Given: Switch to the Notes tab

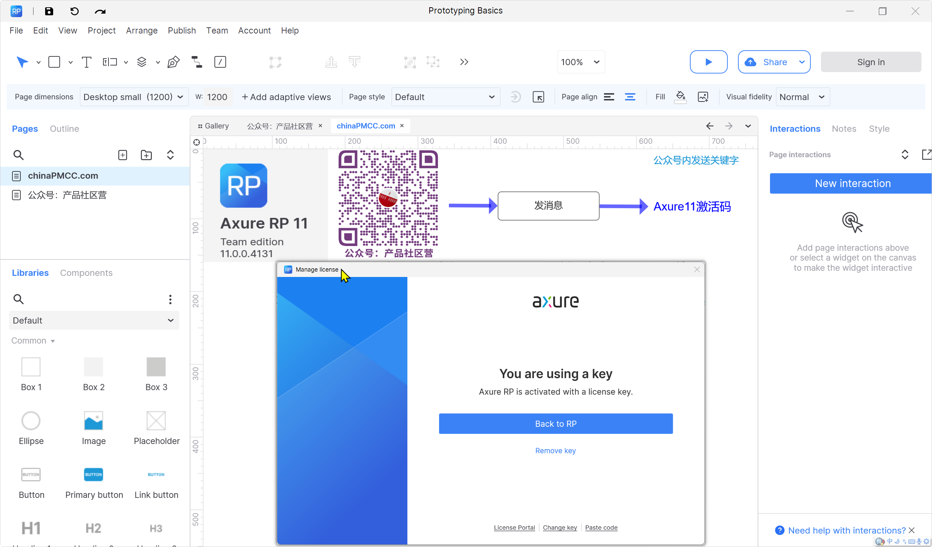Looking at the screenshot, I should (x=844, y=128).
